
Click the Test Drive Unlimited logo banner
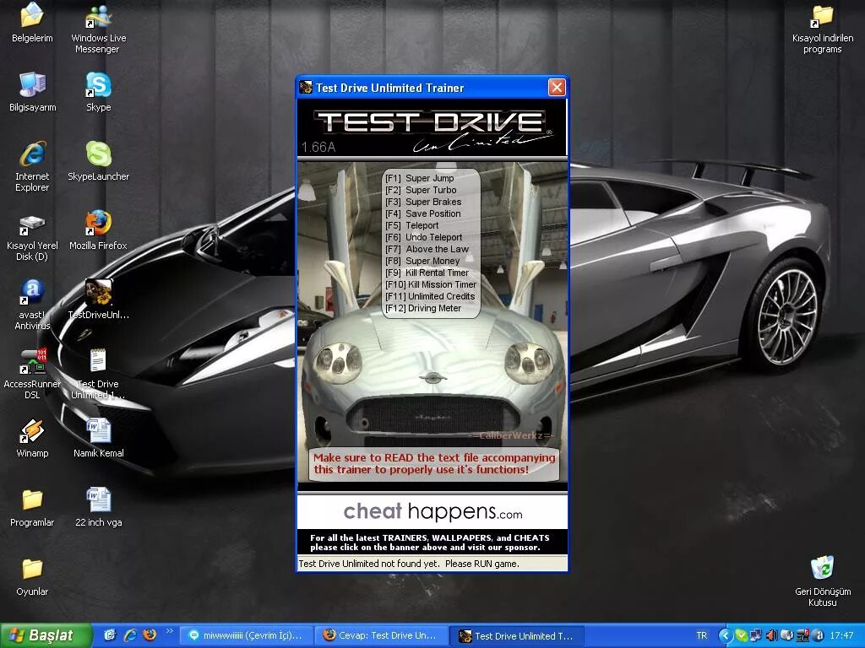432,129
